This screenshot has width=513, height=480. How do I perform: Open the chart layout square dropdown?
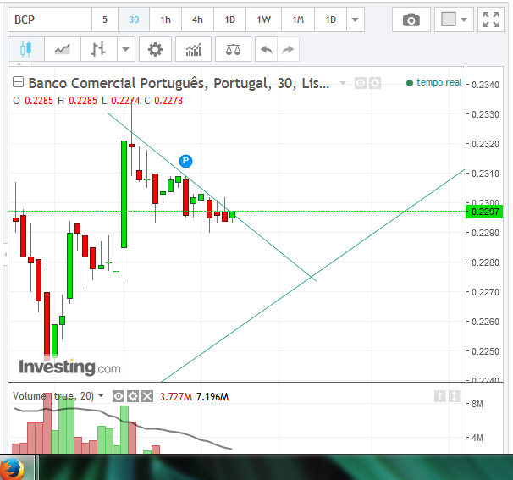[x=454, y=19]
